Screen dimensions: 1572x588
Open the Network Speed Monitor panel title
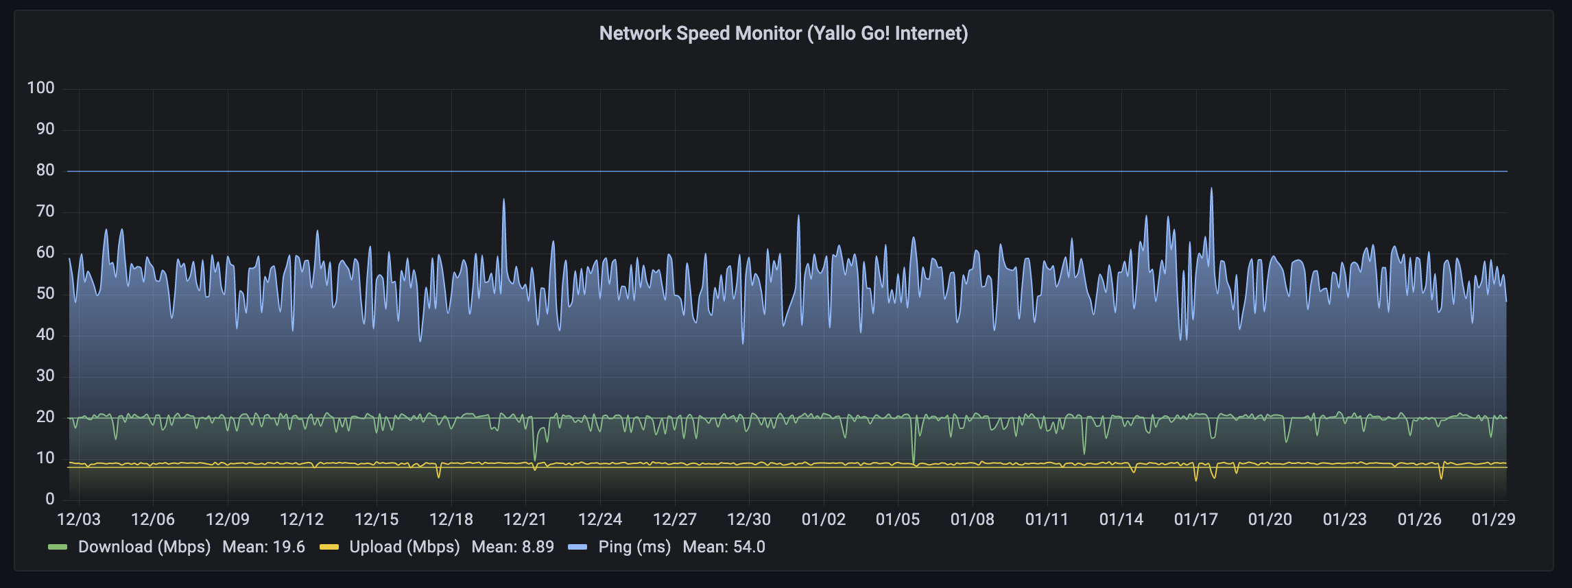point(783,33)
